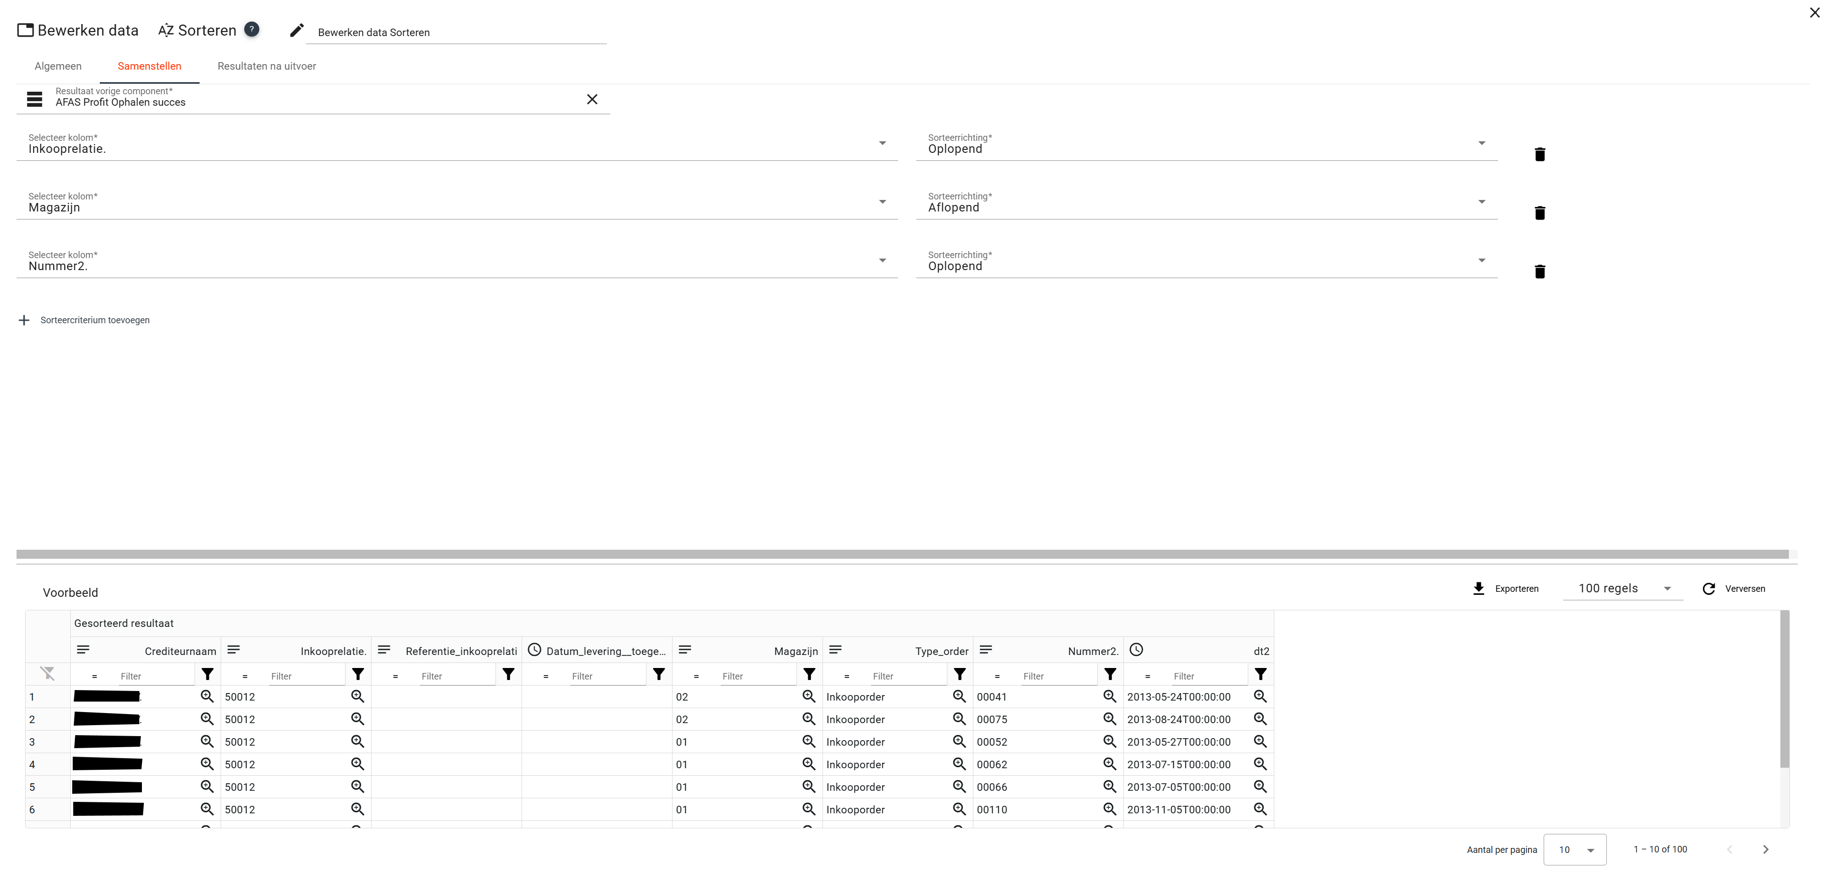Open the Resultaten na uitvoer tab
The width and height of the screenshot is (1824, 892).
[266, 66]
